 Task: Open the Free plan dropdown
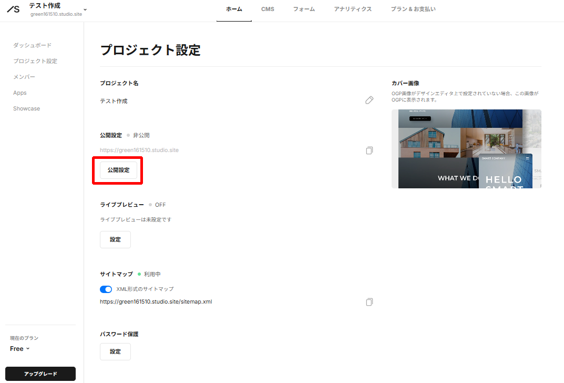pyautogui.click(x=19, y=348)
